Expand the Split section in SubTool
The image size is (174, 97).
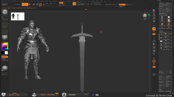[160, 88]
